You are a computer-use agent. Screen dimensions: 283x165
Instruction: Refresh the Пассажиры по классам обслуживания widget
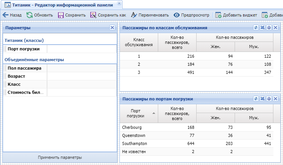[x=256, y=27]
